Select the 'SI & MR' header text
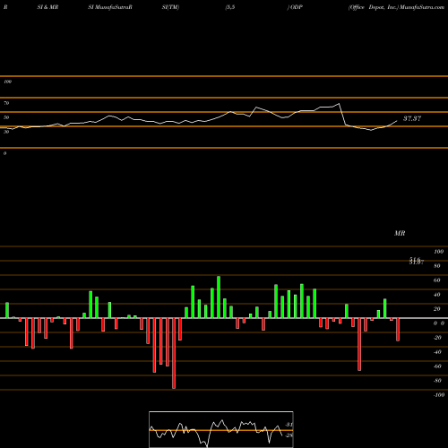The image size is (448, 448). (47, 7)
